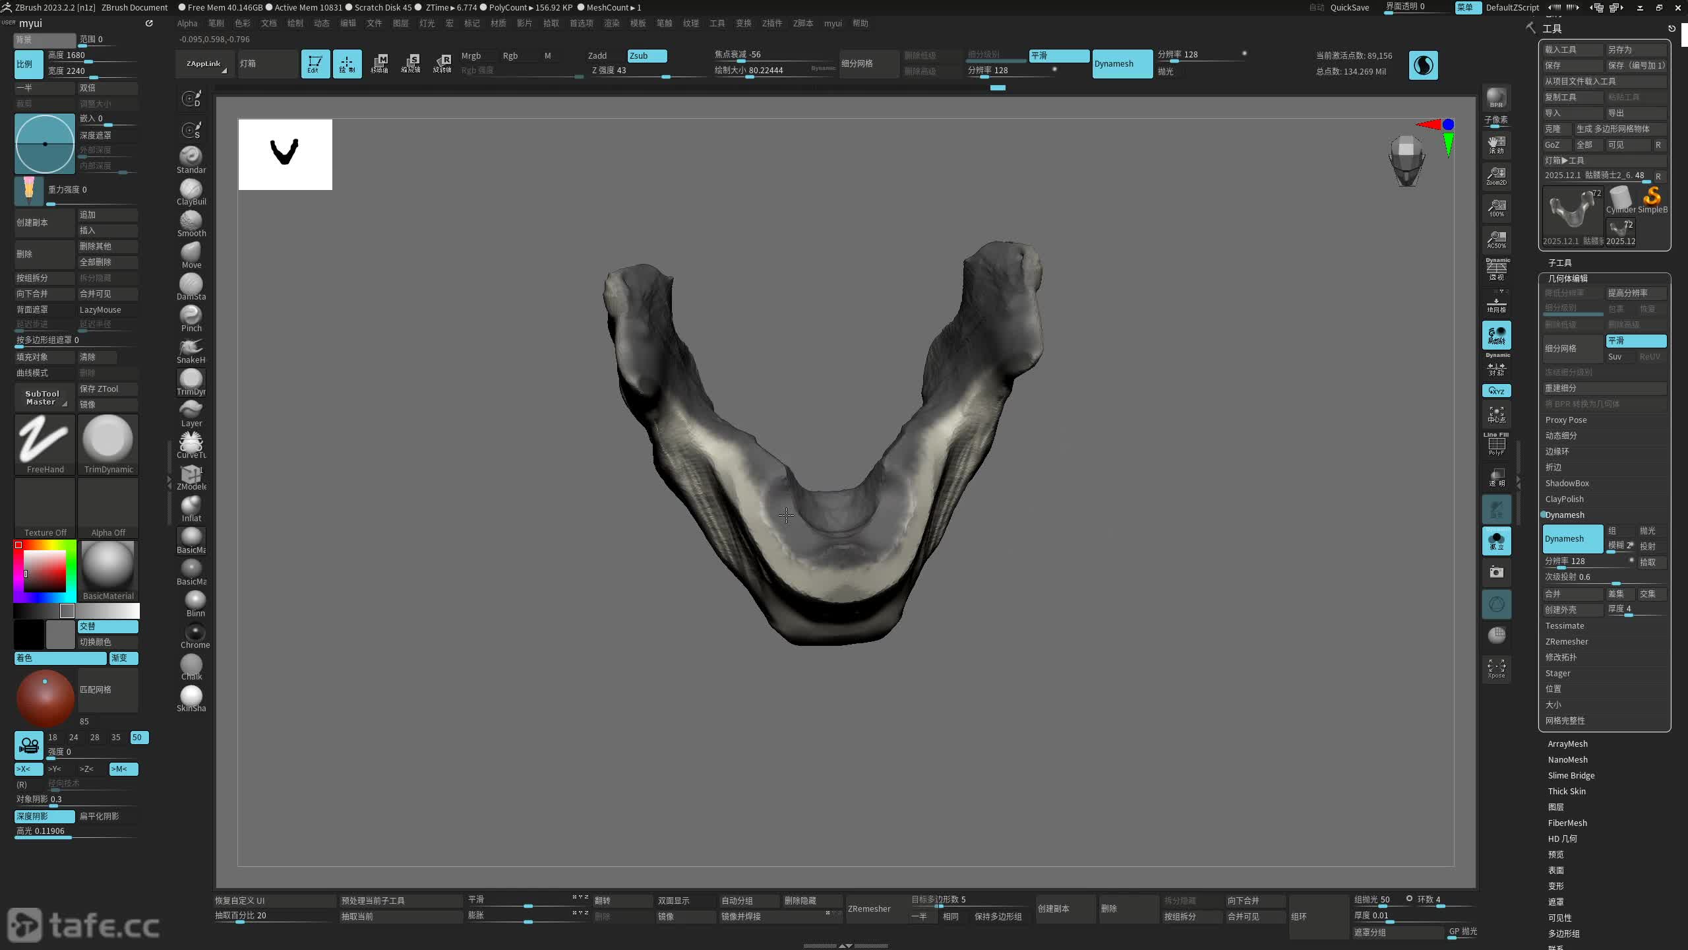Toggle X-axis symmetry >X<

pos(28,769)
